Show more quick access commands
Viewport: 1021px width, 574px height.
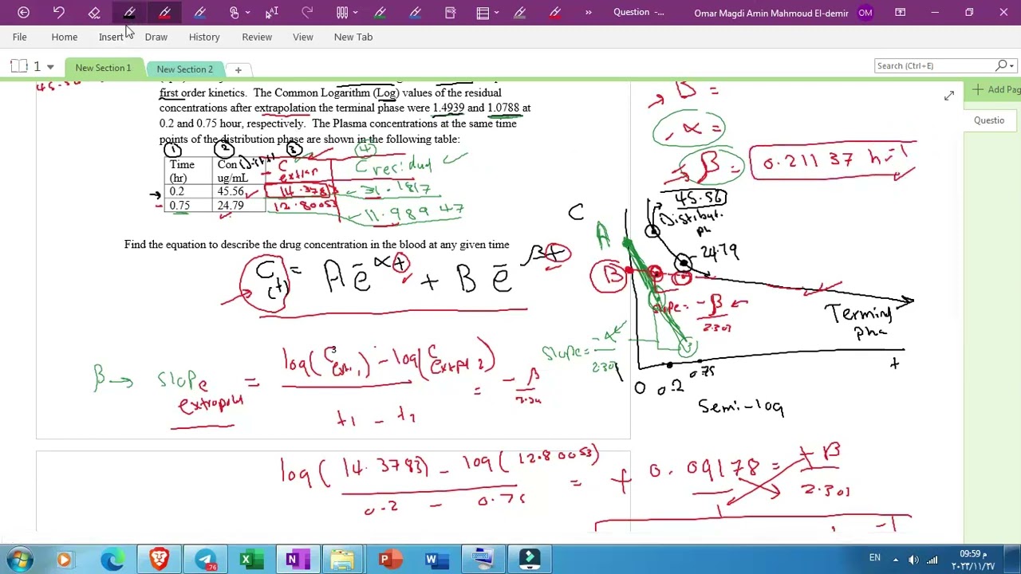[589, 13]
